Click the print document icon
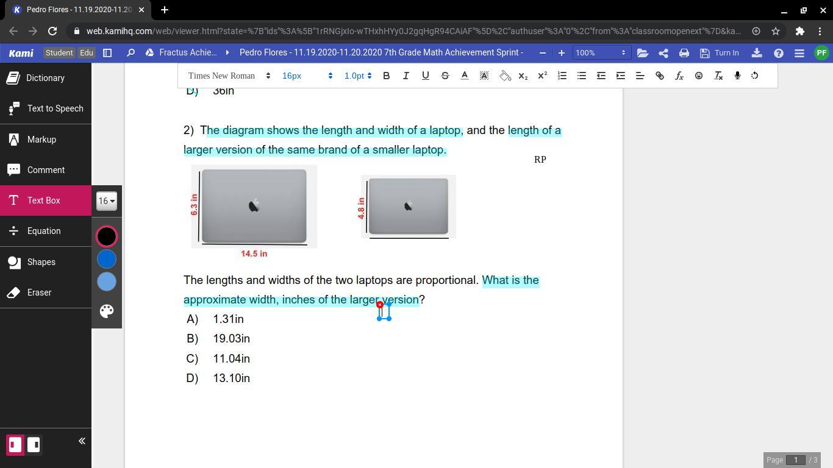The height and width of the screenshot is (468, 833). click(684, 53)
